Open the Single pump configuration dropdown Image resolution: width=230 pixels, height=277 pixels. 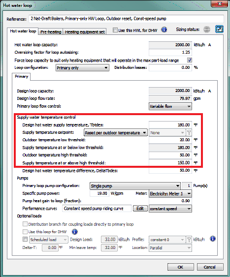tap(135, 186)
